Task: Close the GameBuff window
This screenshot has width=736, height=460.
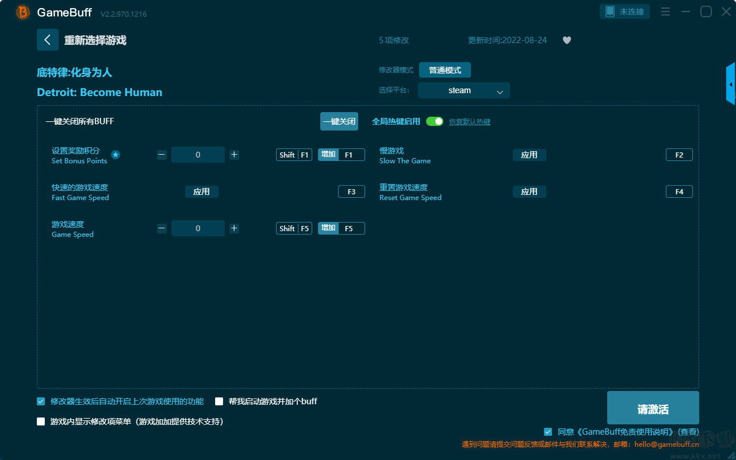Action: [726, 11]
